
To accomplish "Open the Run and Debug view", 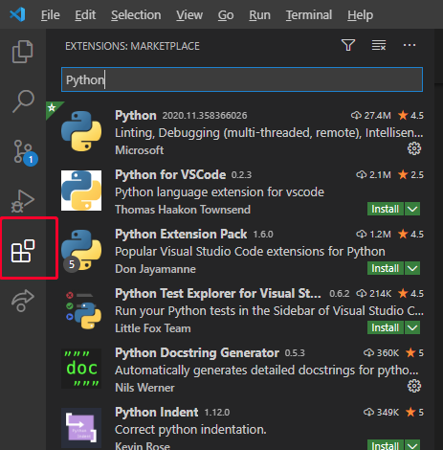I will (x=23, y=201).
